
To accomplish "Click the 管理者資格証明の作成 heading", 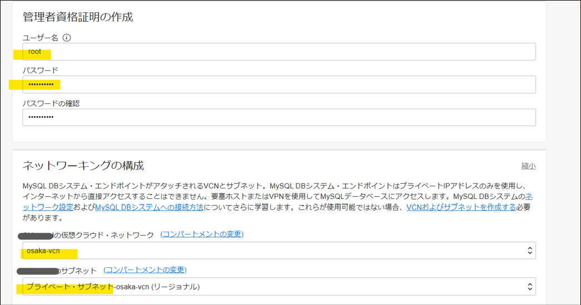I will tap(78, 17).
